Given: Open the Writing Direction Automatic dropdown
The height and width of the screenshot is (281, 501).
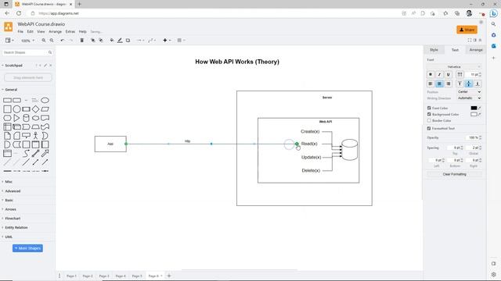Looking at the screenshot, I should coord(469,98).
